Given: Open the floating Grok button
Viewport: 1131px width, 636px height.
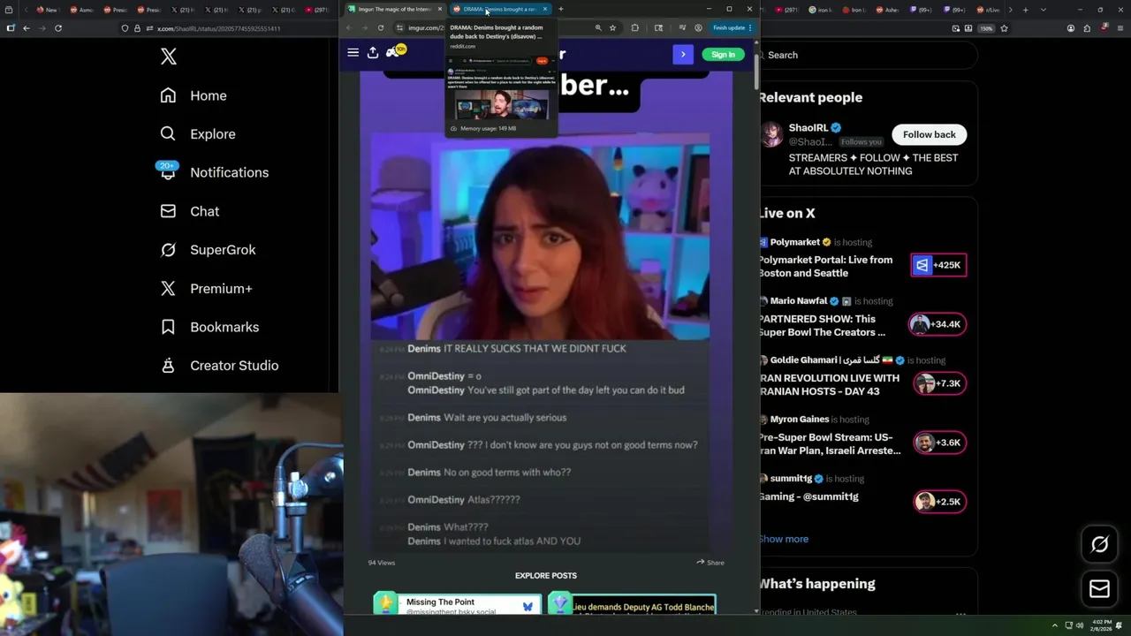Looking at the screenshot, I should tap(1100, 545).
